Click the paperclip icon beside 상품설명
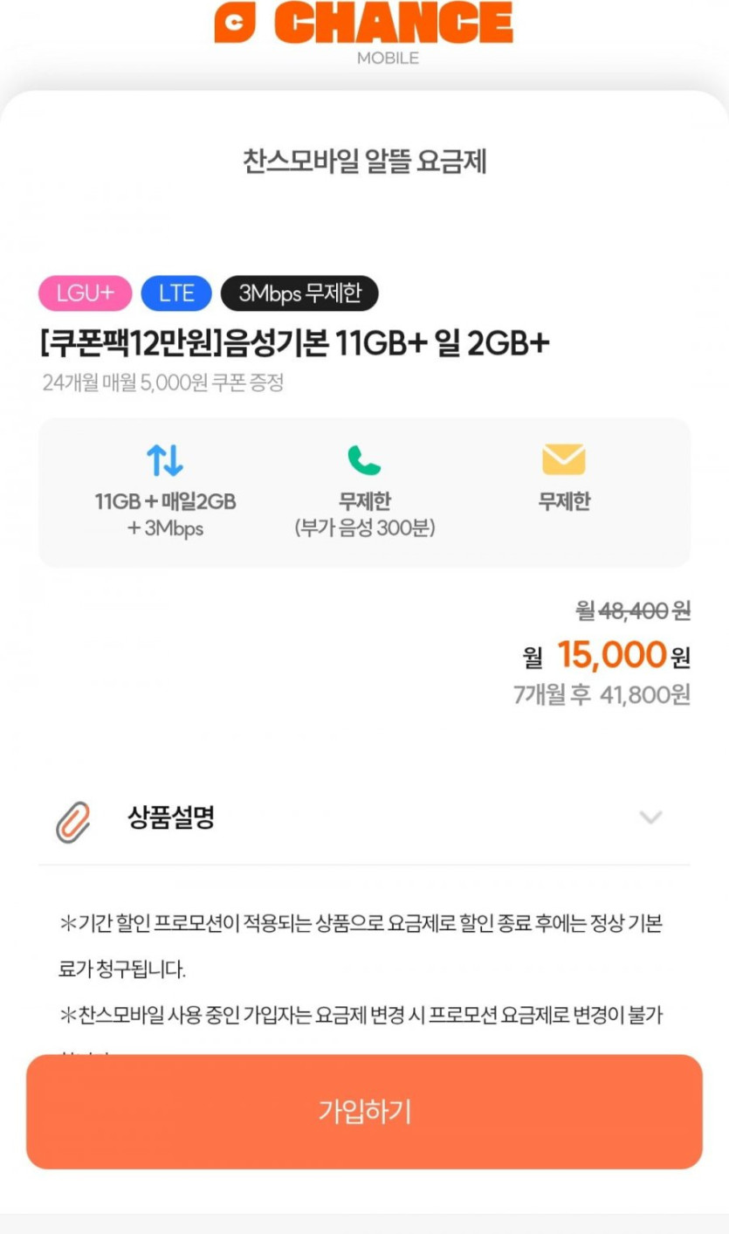This screenshot has height=1234, width=729. click(x=73, y=821)
